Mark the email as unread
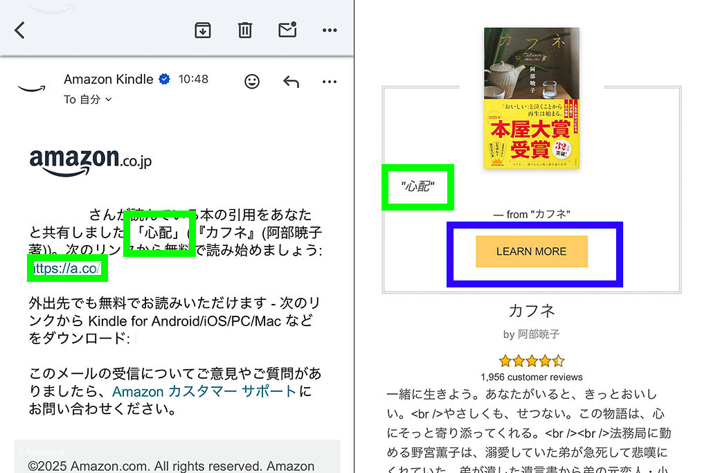The width and height of the screenshot is (709, 473). click(287, 30)
